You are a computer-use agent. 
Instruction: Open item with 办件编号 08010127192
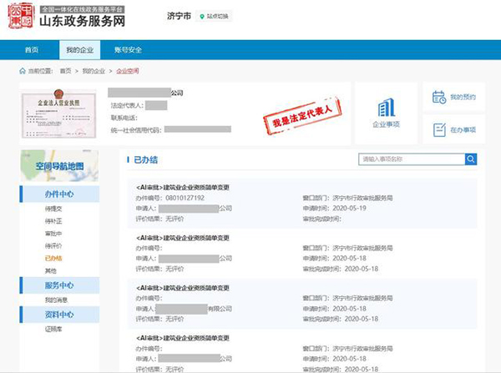[302, 203]
